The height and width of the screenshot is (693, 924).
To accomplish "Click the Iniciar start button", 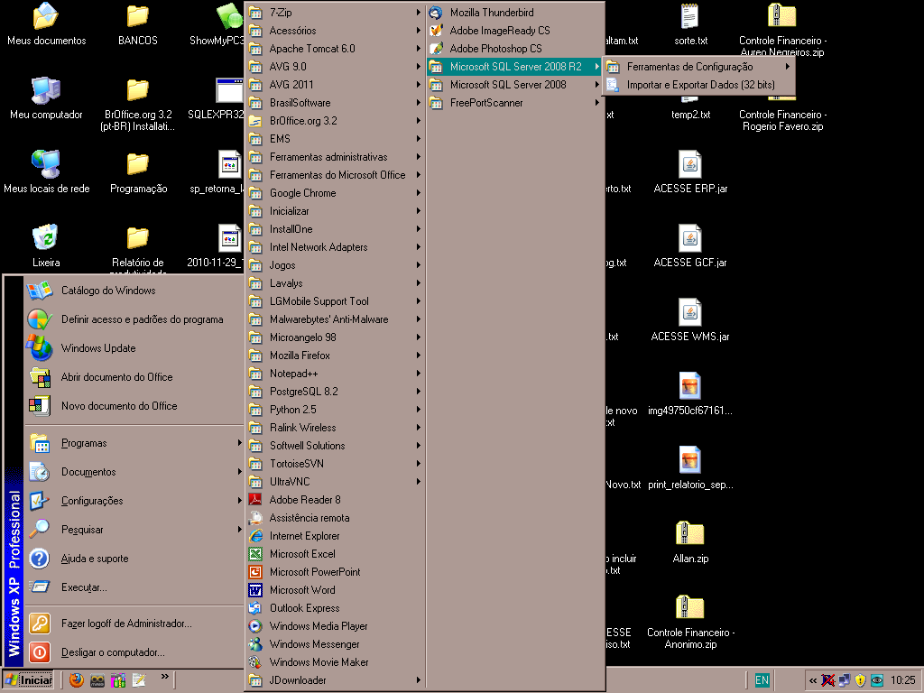I will pyautogui.click(x=28, y=680).
